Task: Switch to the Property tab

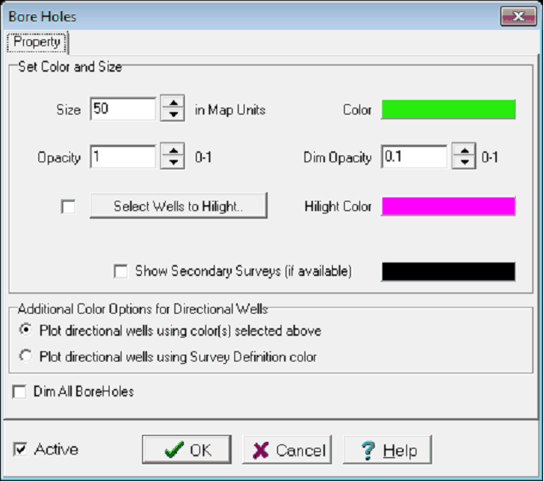Action: [37, 42]
